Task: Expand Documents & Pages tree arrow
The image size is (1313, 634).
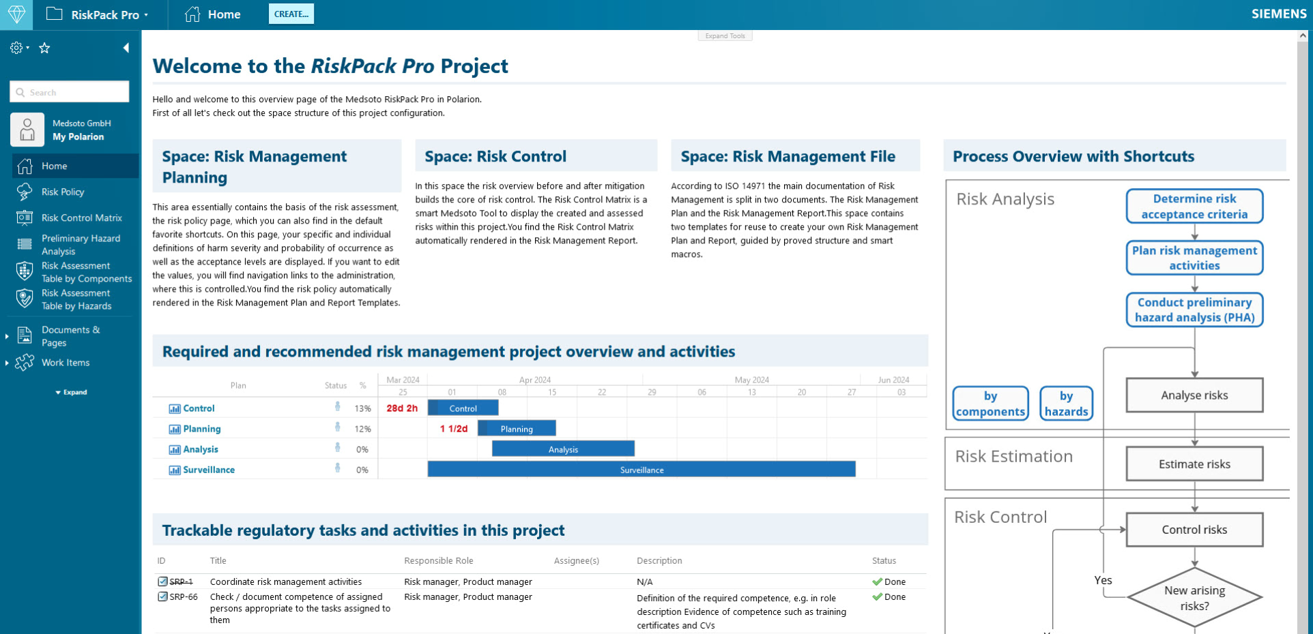Action: coord(7,336)
